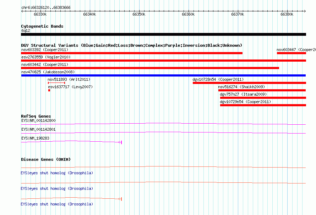Image resolution: width=316 pixels, height=215 pixels.
Task: Click the ruler's left arrowhead
Action: (22, 11)
